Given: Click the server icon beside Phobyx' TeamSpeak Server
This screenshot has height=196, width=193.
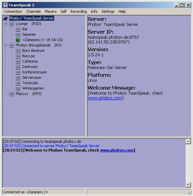Looking at the screenshot, I should 5,19.
